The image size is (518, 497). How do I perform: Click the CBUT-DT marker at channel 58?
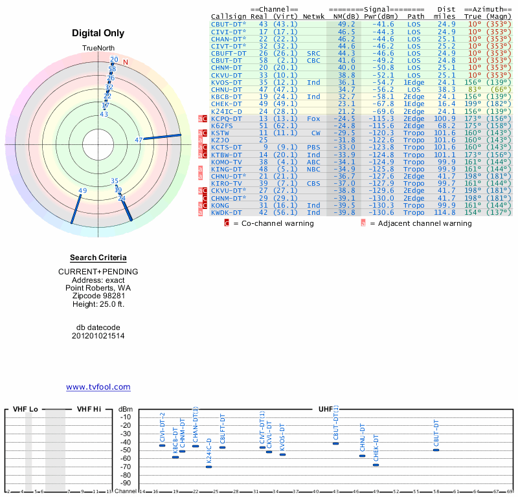(x=436, y=450)
